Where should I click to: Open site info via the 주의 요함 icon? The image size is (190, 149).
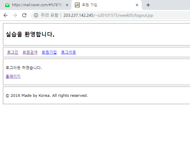tap(36, 15)
